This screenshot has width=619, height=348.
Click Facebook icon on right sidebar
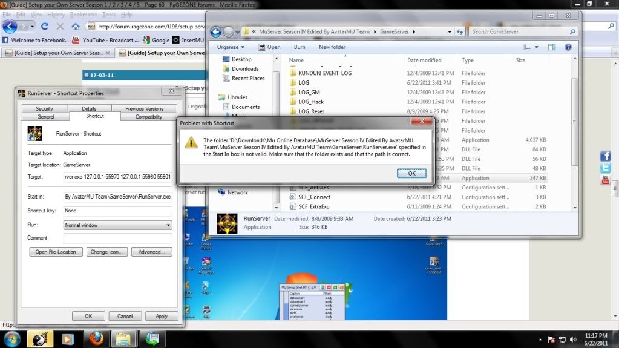[x=605, y=156]
